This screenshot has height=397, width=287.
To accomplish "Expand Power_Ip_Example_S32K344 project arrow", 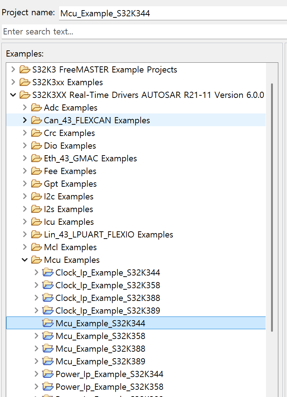I will click(x=37, y=374).
